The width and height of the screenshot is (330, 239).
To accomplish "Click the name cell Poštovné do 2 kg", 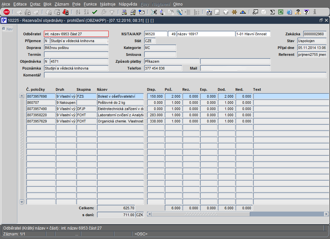I will click(120, 103).
